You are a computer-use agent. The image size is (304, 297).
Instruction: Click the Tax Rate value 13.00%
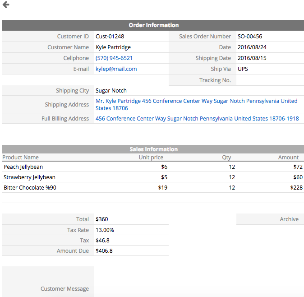[x=105, y=230]
